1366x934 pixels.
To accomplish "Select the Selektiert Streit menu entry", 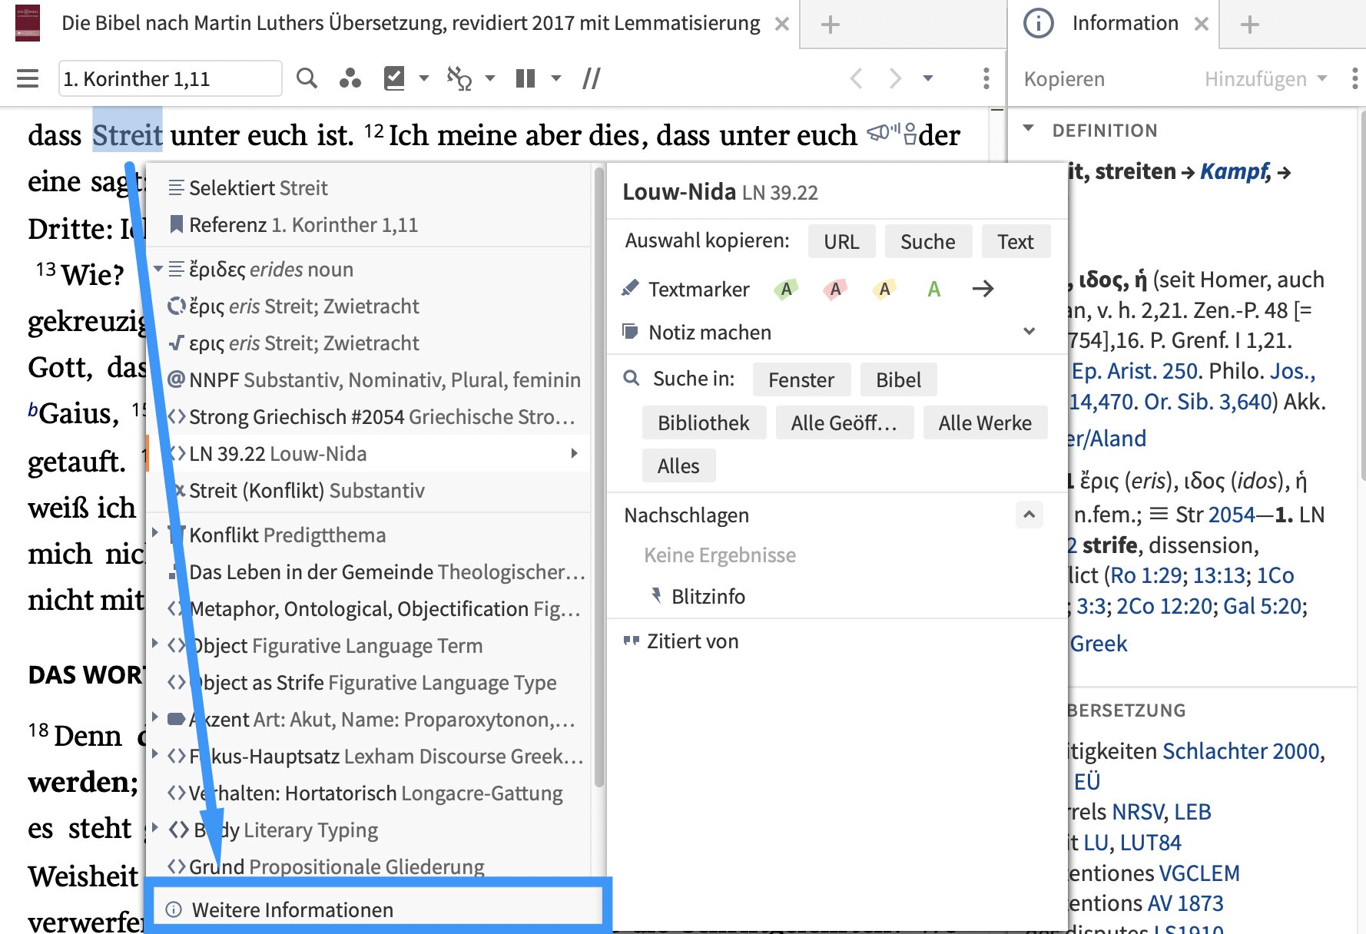I will [369, 187].
